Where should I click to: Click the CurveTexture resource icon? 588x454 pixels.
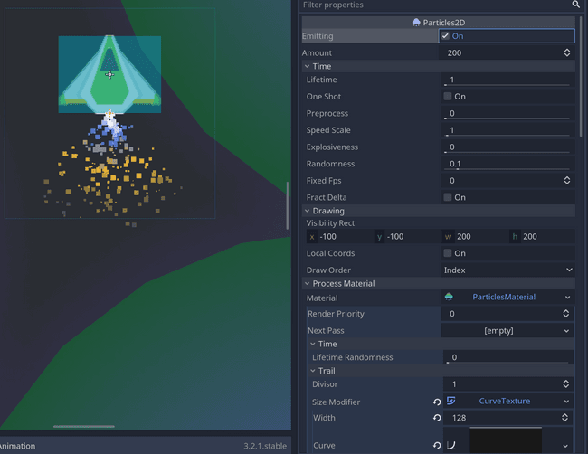(450, 401)
